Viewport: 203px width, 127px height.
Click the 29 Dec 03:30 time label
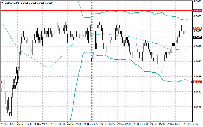coord(141,124)
